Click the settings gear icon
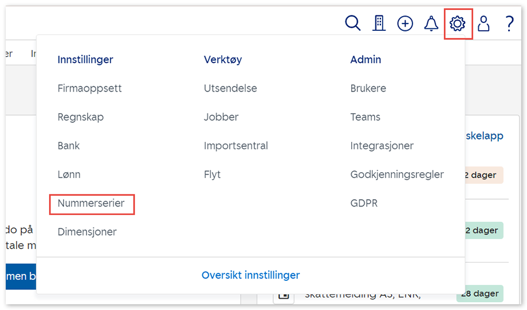The height and width of the screenshot is (310, 527). click(x=458, y=23)
